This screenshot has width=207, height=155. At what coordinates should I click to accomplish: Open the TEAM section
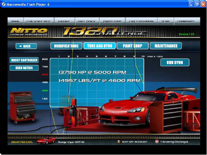point(166,21)
